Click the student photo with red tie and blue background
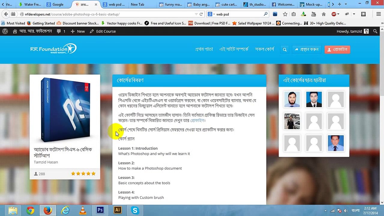 (x=336, y=143)
